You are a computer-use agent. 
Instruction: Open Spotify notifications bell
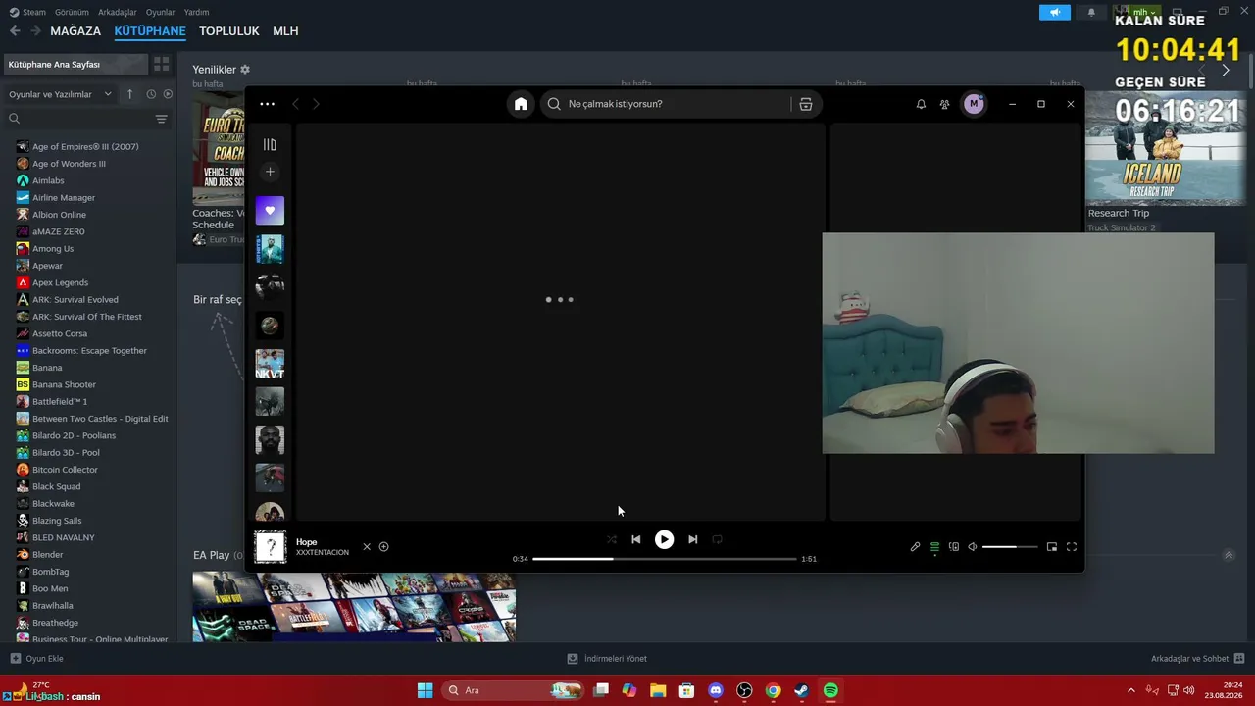pyautogui.click(x=921, y=104)
